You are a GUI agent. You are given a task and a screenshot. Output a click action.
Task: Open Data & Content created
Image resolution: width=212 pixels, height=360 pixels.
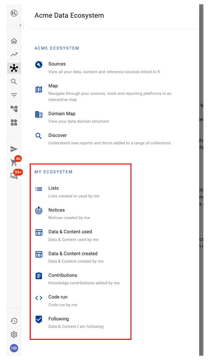(x=73, y=254)
